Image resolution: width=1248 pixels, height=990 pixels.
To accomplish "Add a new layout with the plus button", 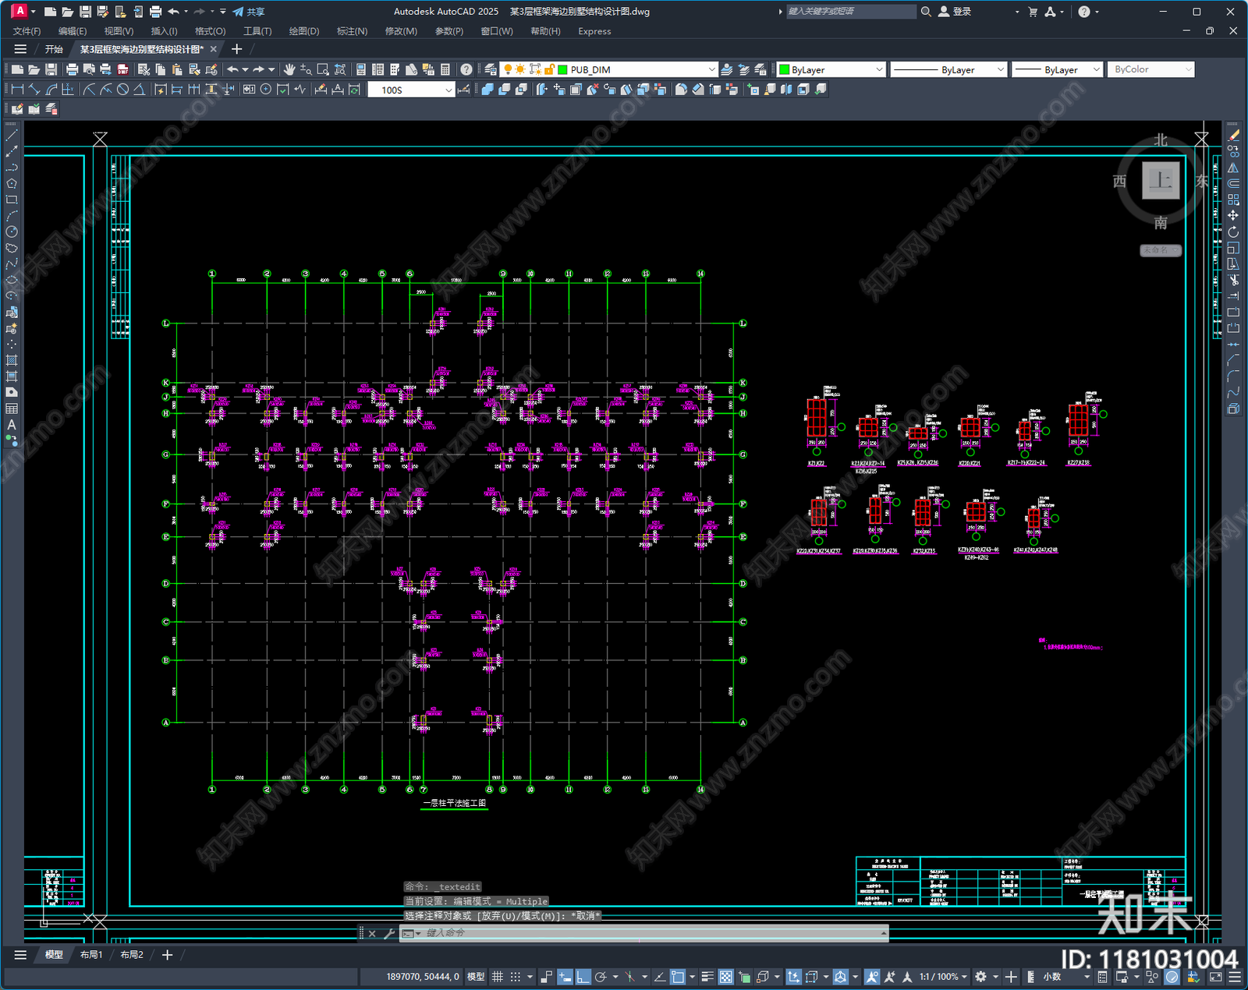I will (x=167, y=955).
